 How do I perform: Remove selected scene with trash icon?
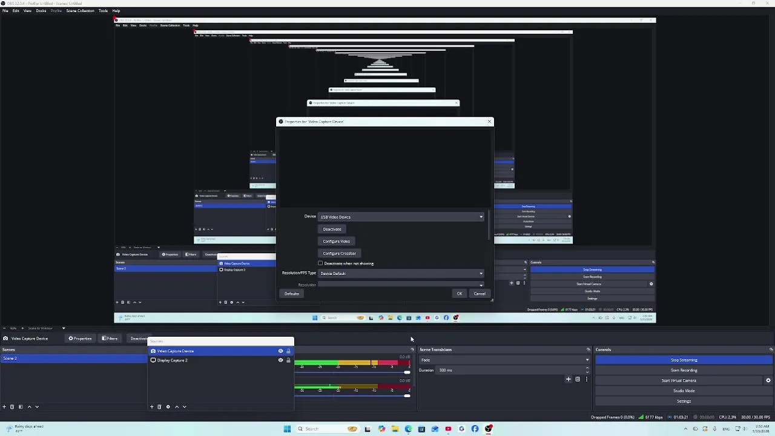12,407
